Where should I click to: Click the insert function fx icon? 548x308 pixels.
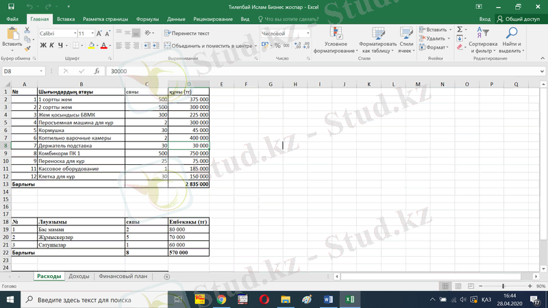97,71
